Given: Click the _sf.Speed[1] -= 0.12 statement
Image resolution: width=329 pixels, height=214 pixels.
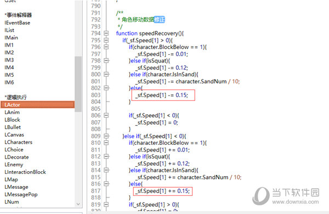Looking at the screenshot, I should [x=162, y=68].
